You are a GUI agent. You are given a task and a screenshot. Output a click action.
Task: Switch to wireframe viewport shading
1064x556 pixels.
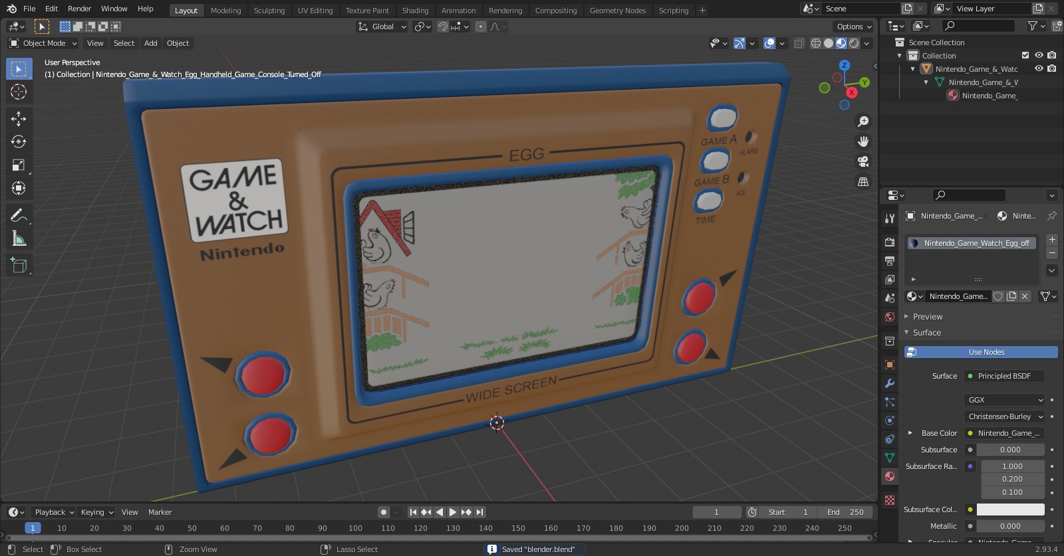[x=816, y=43]
